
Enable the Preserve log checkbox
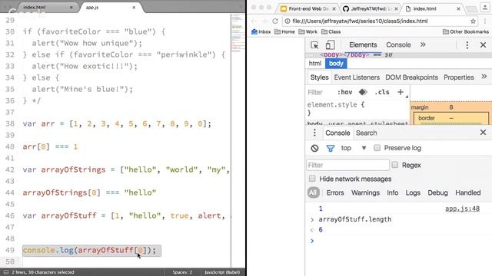[x=377, y=148]
